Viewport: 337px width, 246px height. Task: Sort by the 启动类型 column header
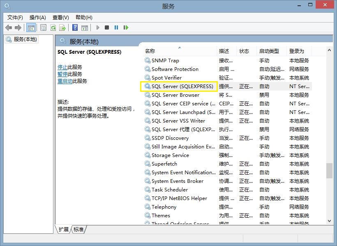271,51
